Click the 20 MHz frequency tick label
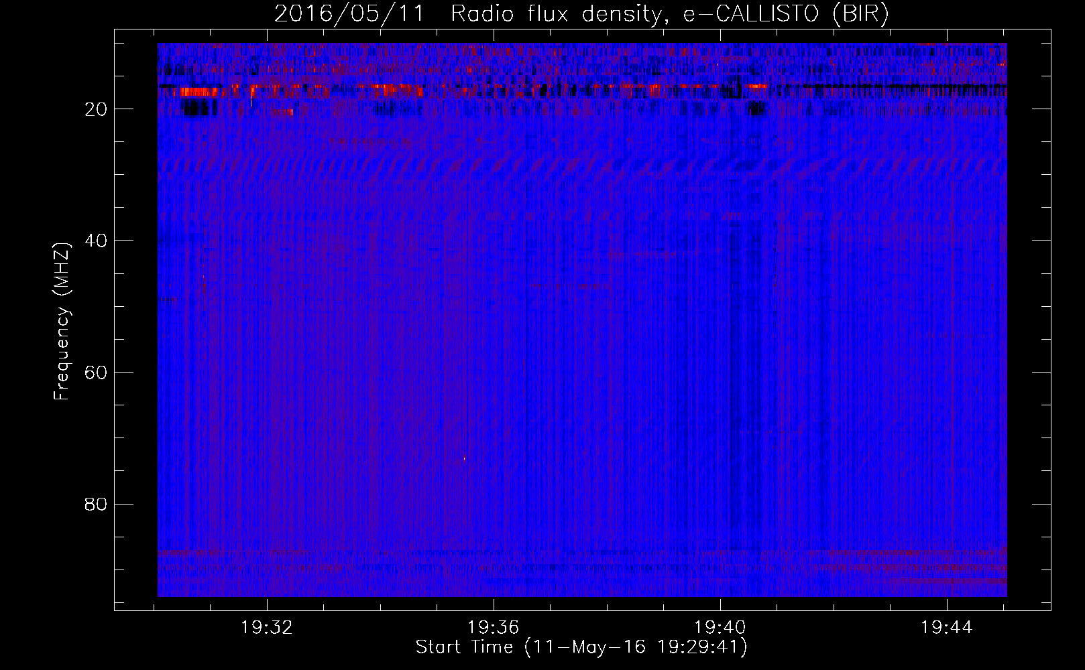The image size is (1085, 670). pos(96,109)
